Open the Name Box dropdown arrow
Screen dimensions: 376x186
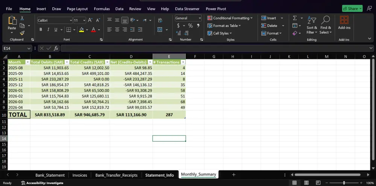pos(29,48)
